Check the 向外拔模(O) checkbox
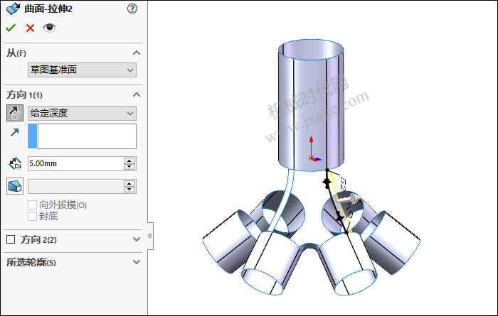 33,205
